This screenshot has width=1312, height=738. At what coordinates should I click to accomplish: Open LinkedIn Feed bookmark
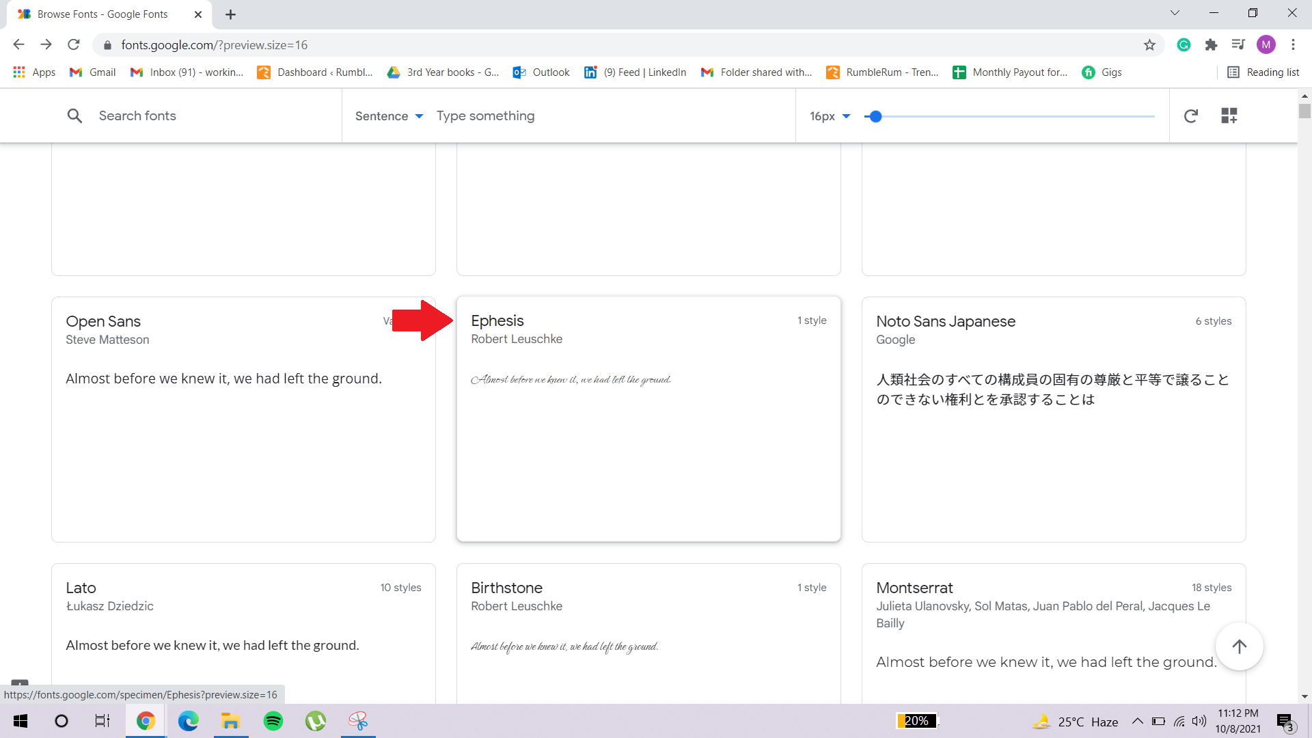tap(635, 72)
